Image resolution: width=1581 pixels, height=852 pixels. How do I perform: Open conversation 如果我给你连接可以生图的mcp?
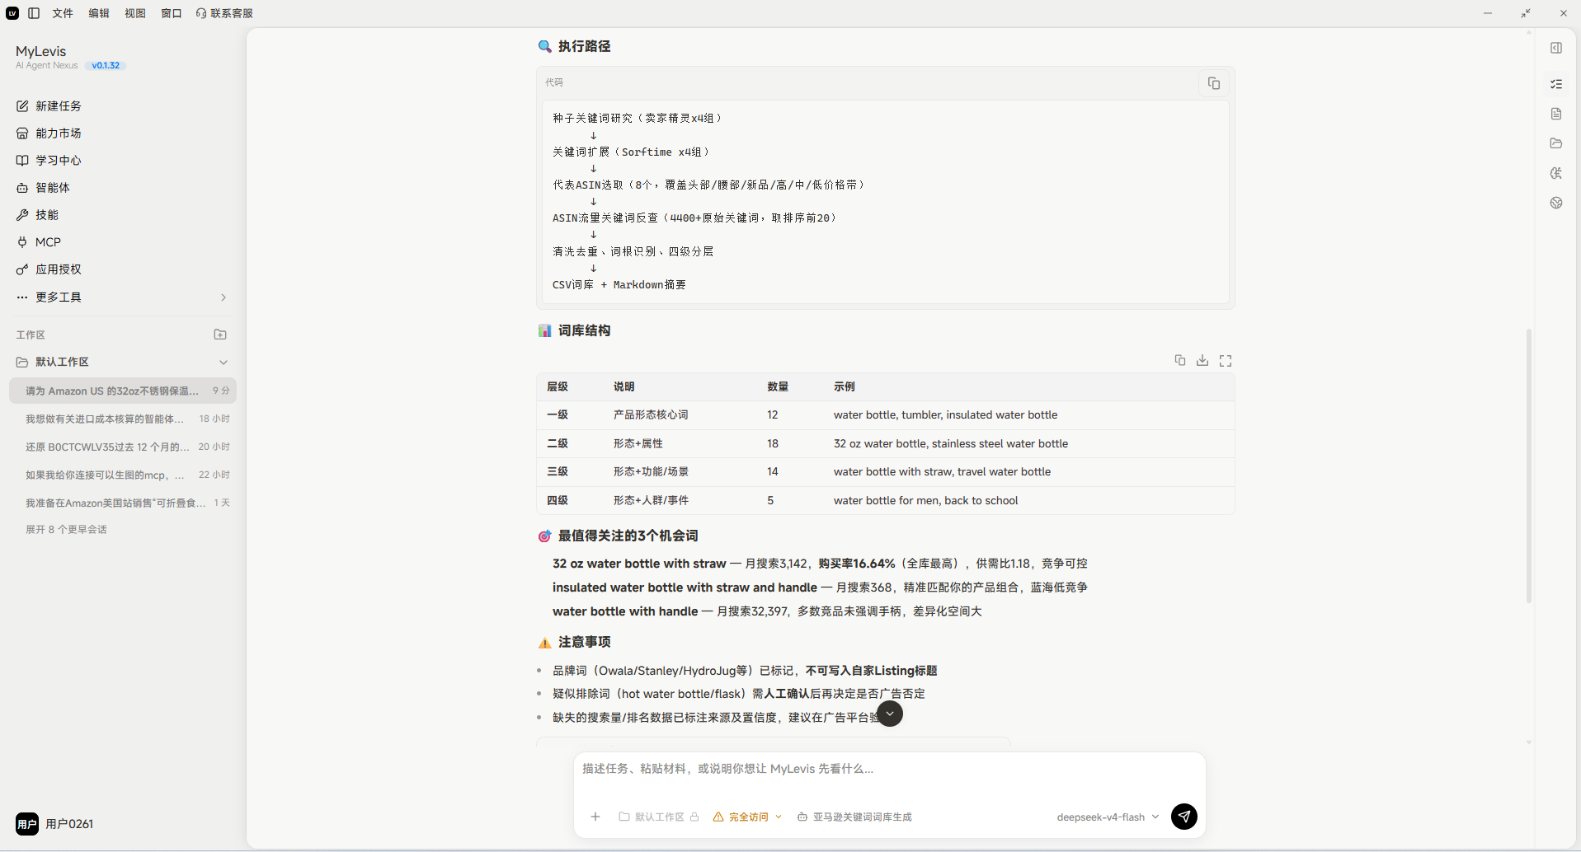click(122, 475)
